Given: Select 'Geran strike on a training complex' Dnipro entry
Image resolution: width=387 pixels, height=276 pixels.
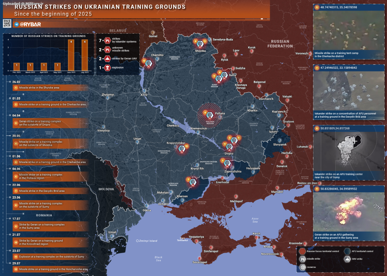Looking at the screenshot, I should click(x=50, y=123).
